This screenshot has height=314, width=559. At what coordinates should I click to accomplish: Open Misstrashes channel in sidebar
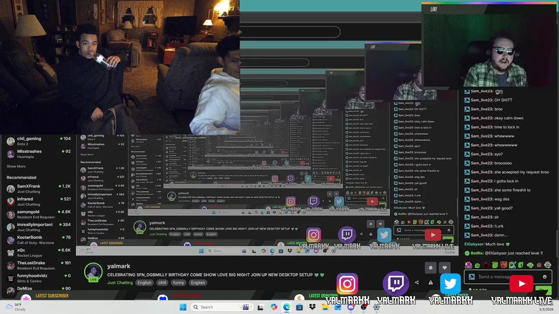(38, 154)
